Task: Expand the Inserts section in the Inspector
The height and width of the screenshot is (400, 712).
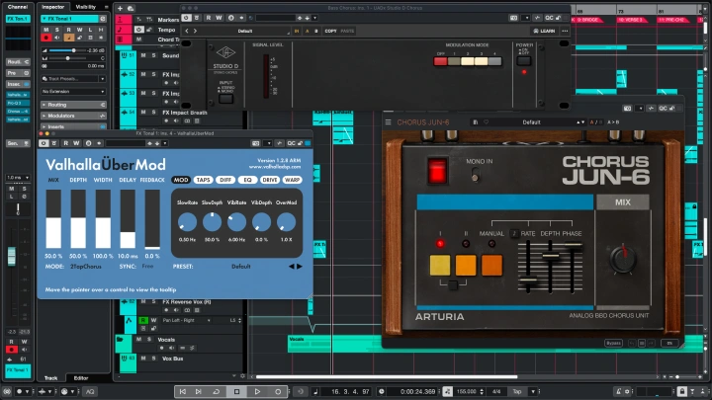Action: pyautogui.click(x=73, y=127)
